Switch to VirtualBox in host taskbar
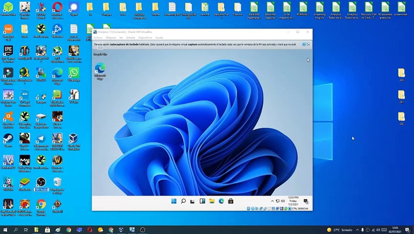The width and height of the screenshot is (414, 234). (121, 230)
